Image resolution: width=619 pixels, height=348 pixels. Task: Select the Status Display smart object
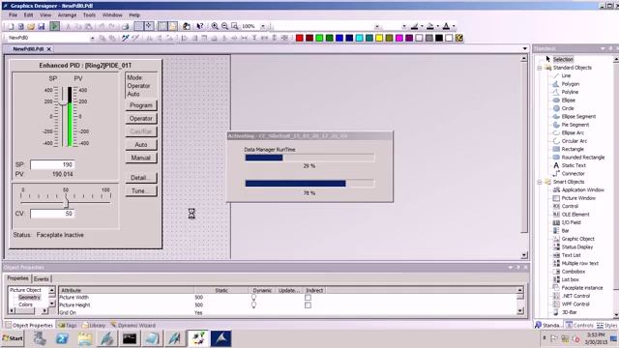576,247
